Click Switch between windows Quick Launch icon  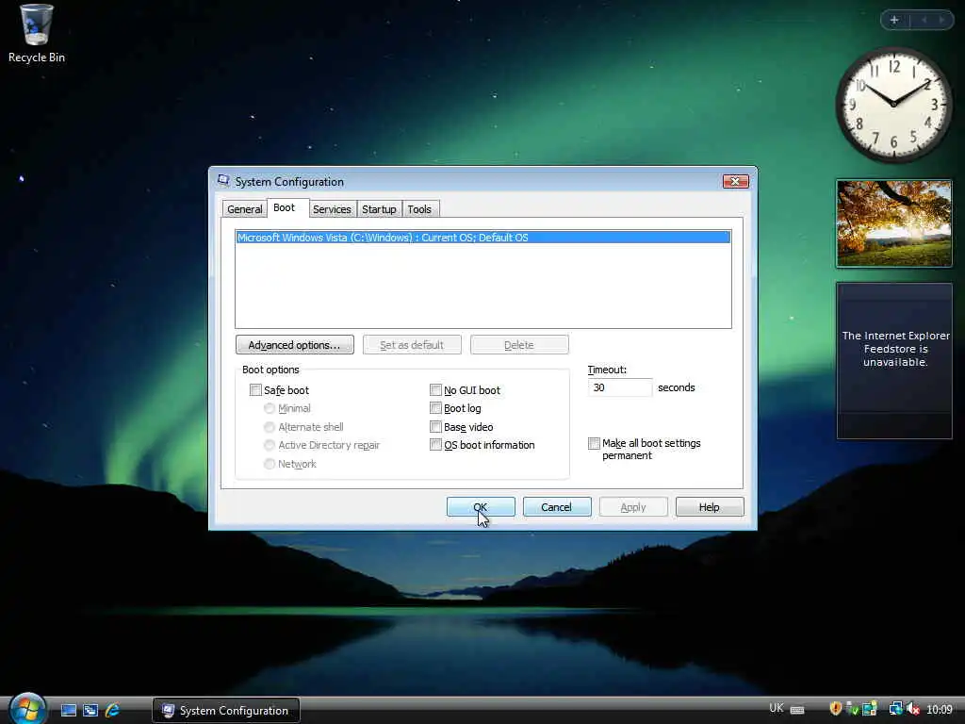point(90,711)
